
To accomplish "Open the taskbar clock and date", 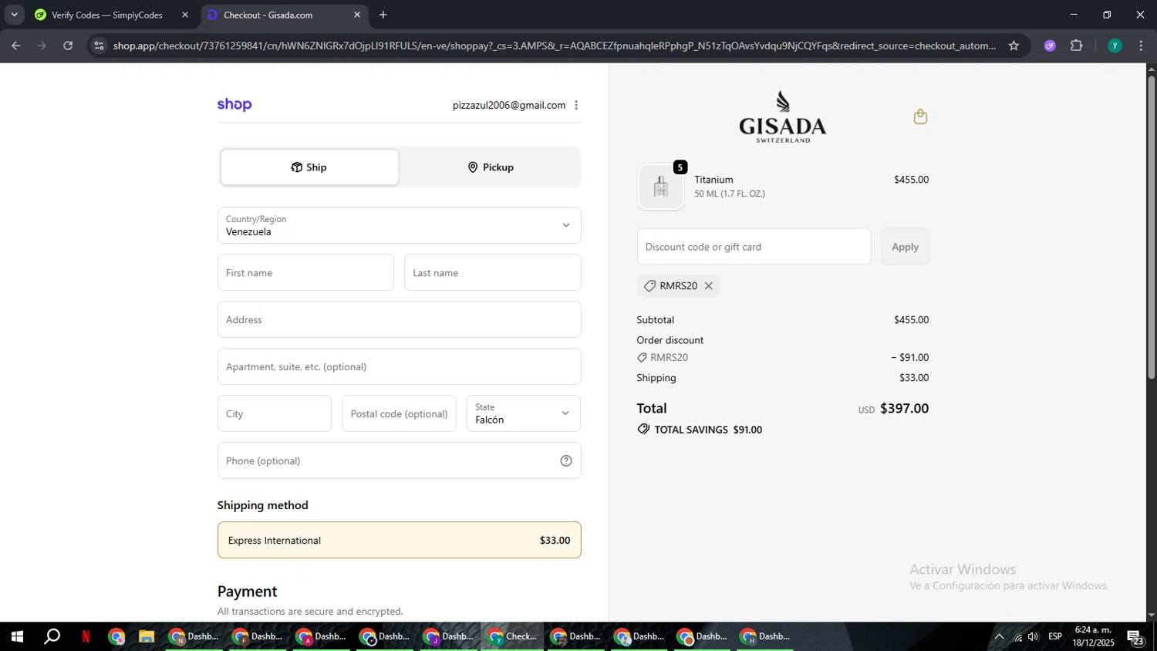I will pos(1093,636).
